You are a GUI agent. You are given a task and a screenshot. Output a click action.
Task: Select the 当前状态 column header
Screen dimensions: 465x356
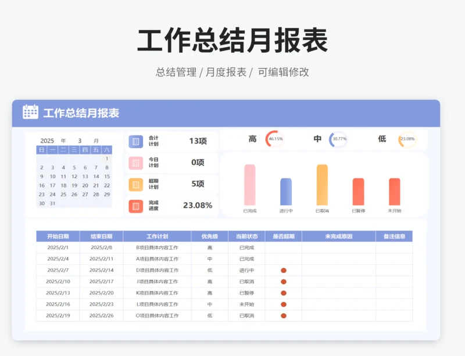coord(246,236)
